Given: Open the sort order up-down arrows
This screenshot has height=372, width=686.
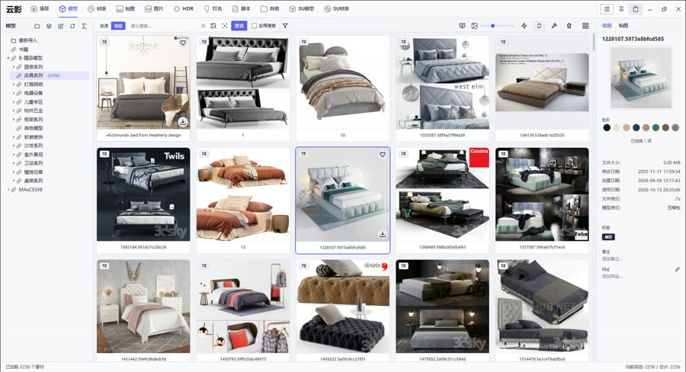Looking at the screenshot, I should [539, 26].
